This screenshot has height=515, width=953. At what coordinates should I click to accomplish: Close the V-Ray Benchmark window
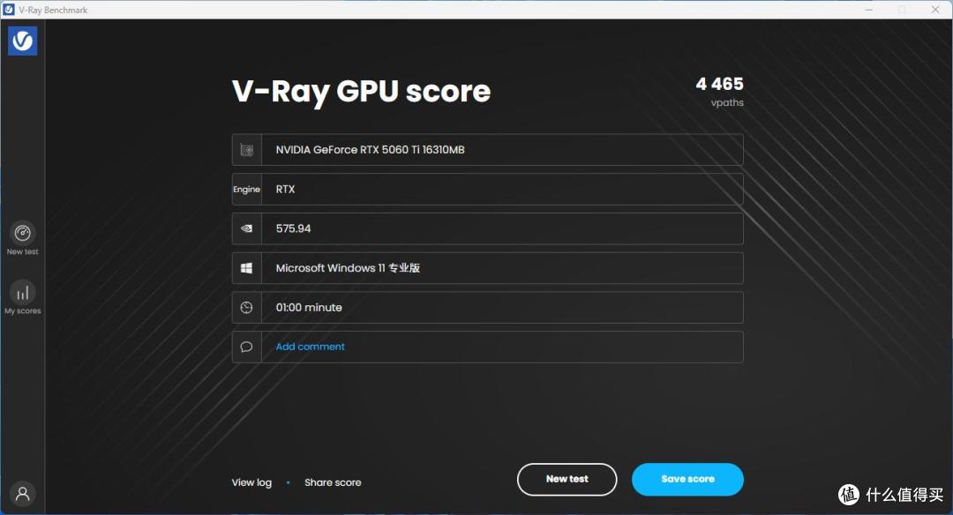tap(935, 10)
